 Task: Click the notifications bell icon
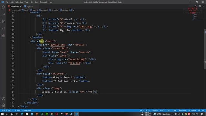[x=203, y=111]
